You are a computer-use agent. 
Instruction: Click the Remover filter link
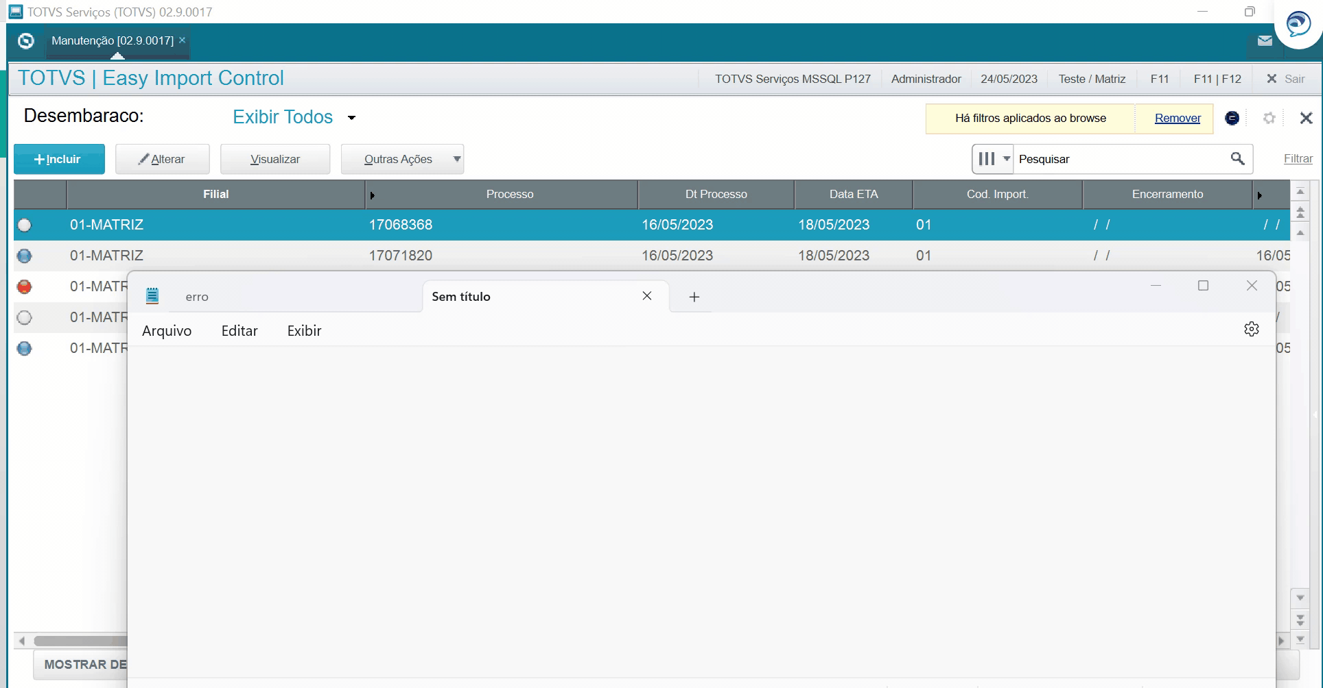coord(1178,118)
